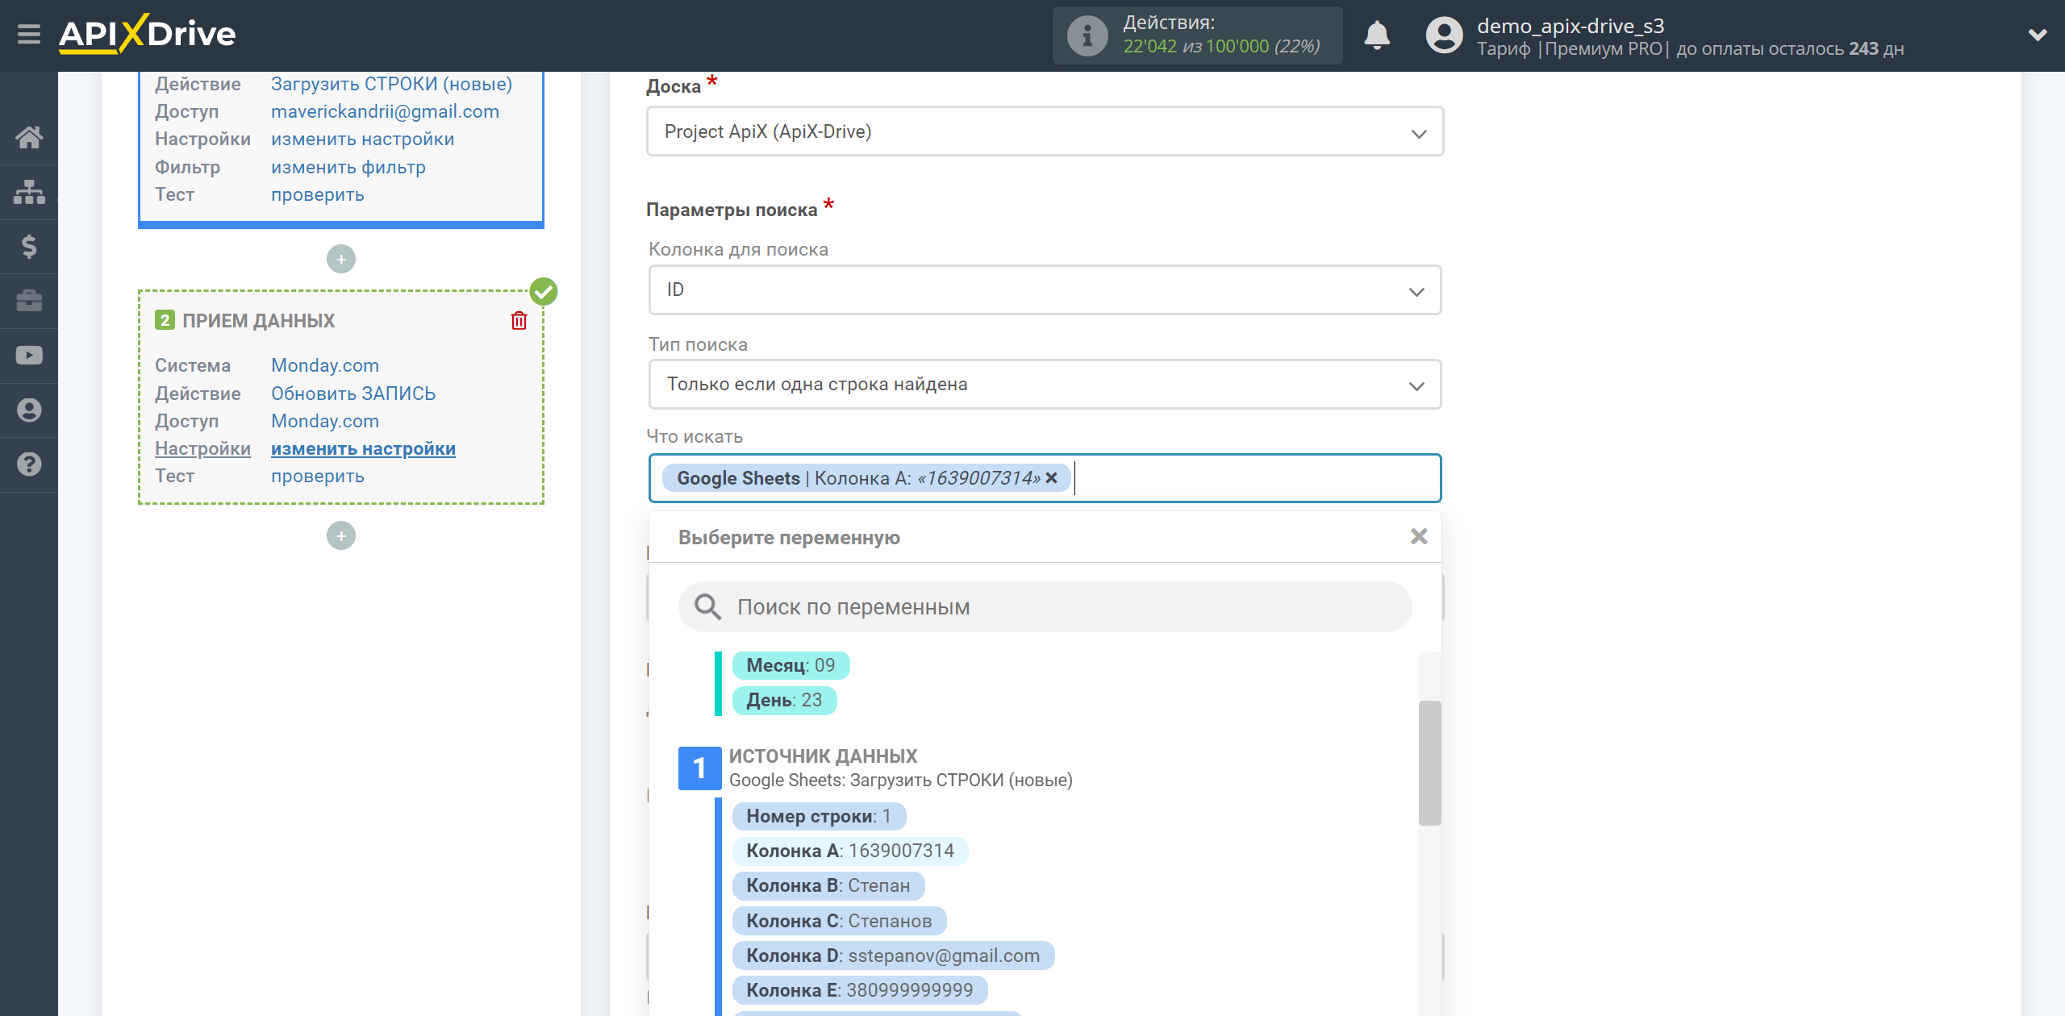Screen dimensions: 2065x1016
Task: Select variable Колонка E: 380999999999
Action: click(860, 990)
